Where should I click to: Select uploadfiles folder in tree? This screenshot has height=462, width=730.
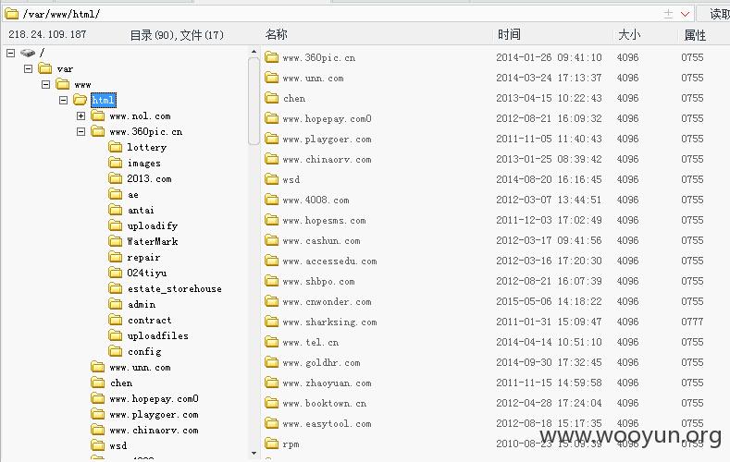158,335
